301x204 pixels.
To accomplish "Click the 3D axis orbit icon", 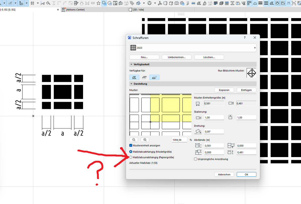I will click(160, 3).
